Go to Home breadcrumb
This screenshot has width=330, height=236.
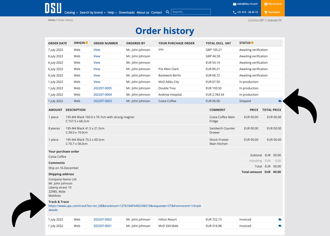click(51, 20)
